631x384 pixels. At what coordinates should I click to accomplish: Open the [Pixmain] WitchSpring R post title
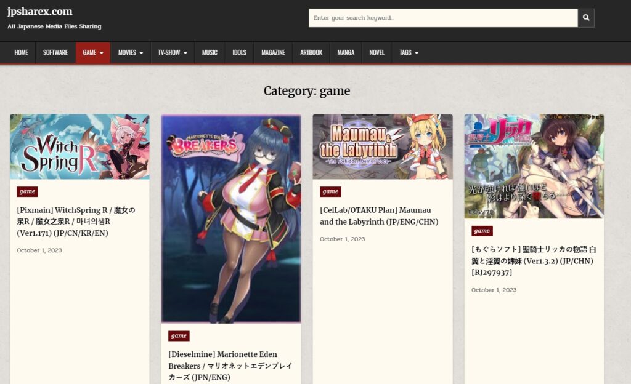[76, 222]
